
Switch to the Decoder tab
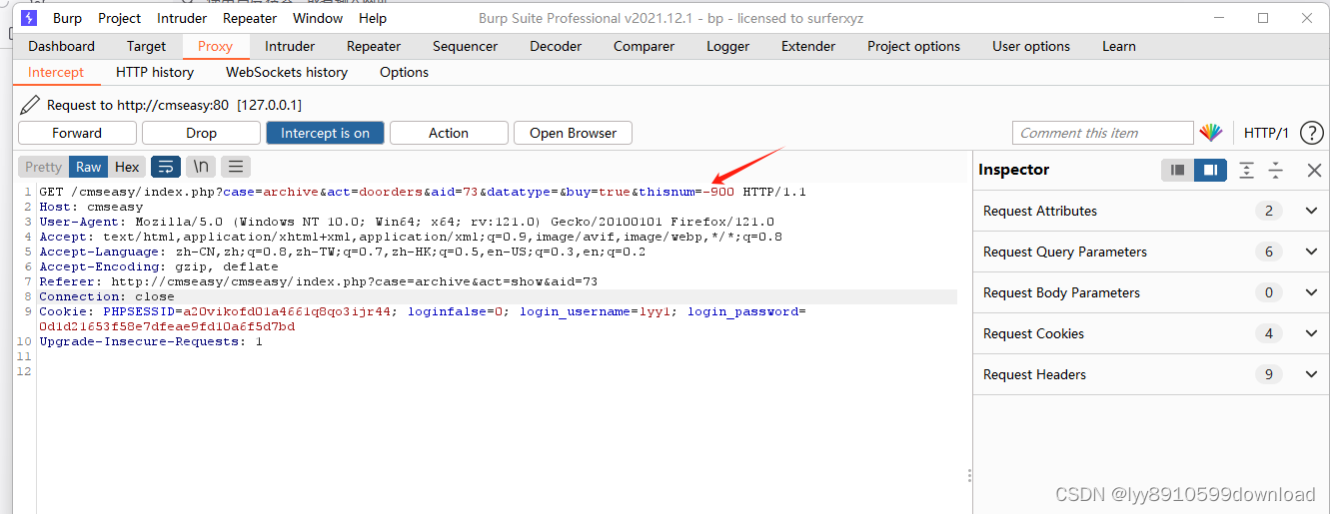tap(556, 46)
